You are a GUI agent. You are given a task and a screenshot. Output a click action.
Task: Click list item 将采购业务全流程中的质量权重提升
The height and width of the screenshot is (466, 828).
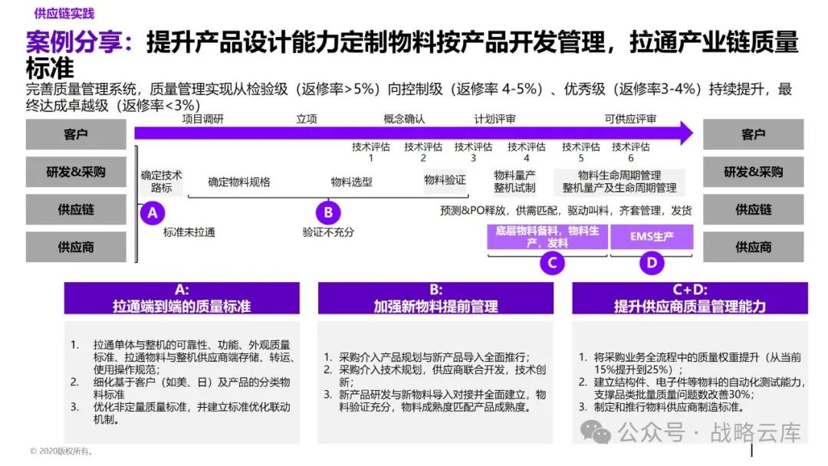690,363
